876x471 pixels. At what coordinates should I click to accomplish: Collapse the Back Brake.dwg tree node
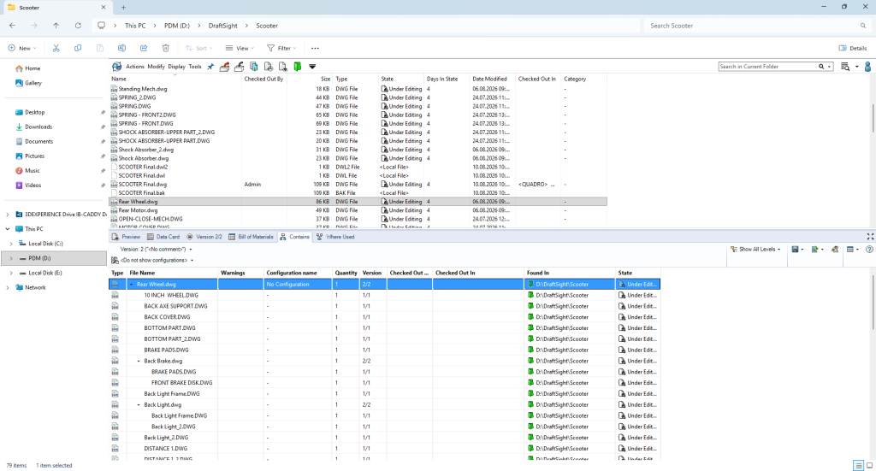coord(139,361)
